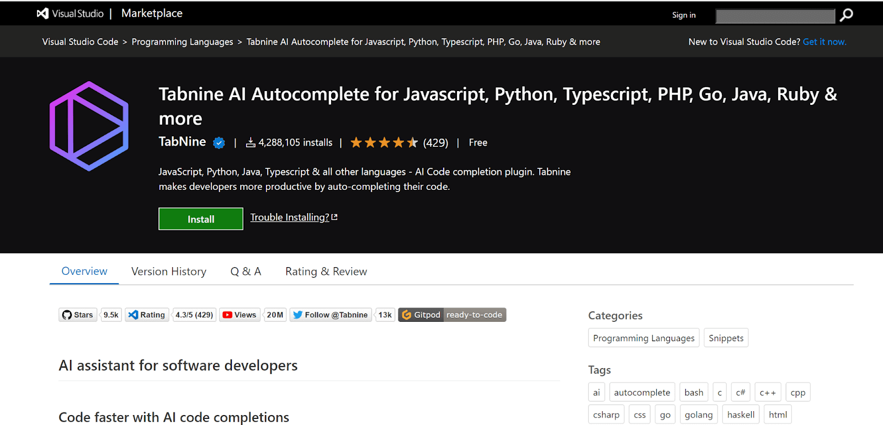883x425 pixels.
Task: Click the GitHub Stars badge
Action: 78,315
